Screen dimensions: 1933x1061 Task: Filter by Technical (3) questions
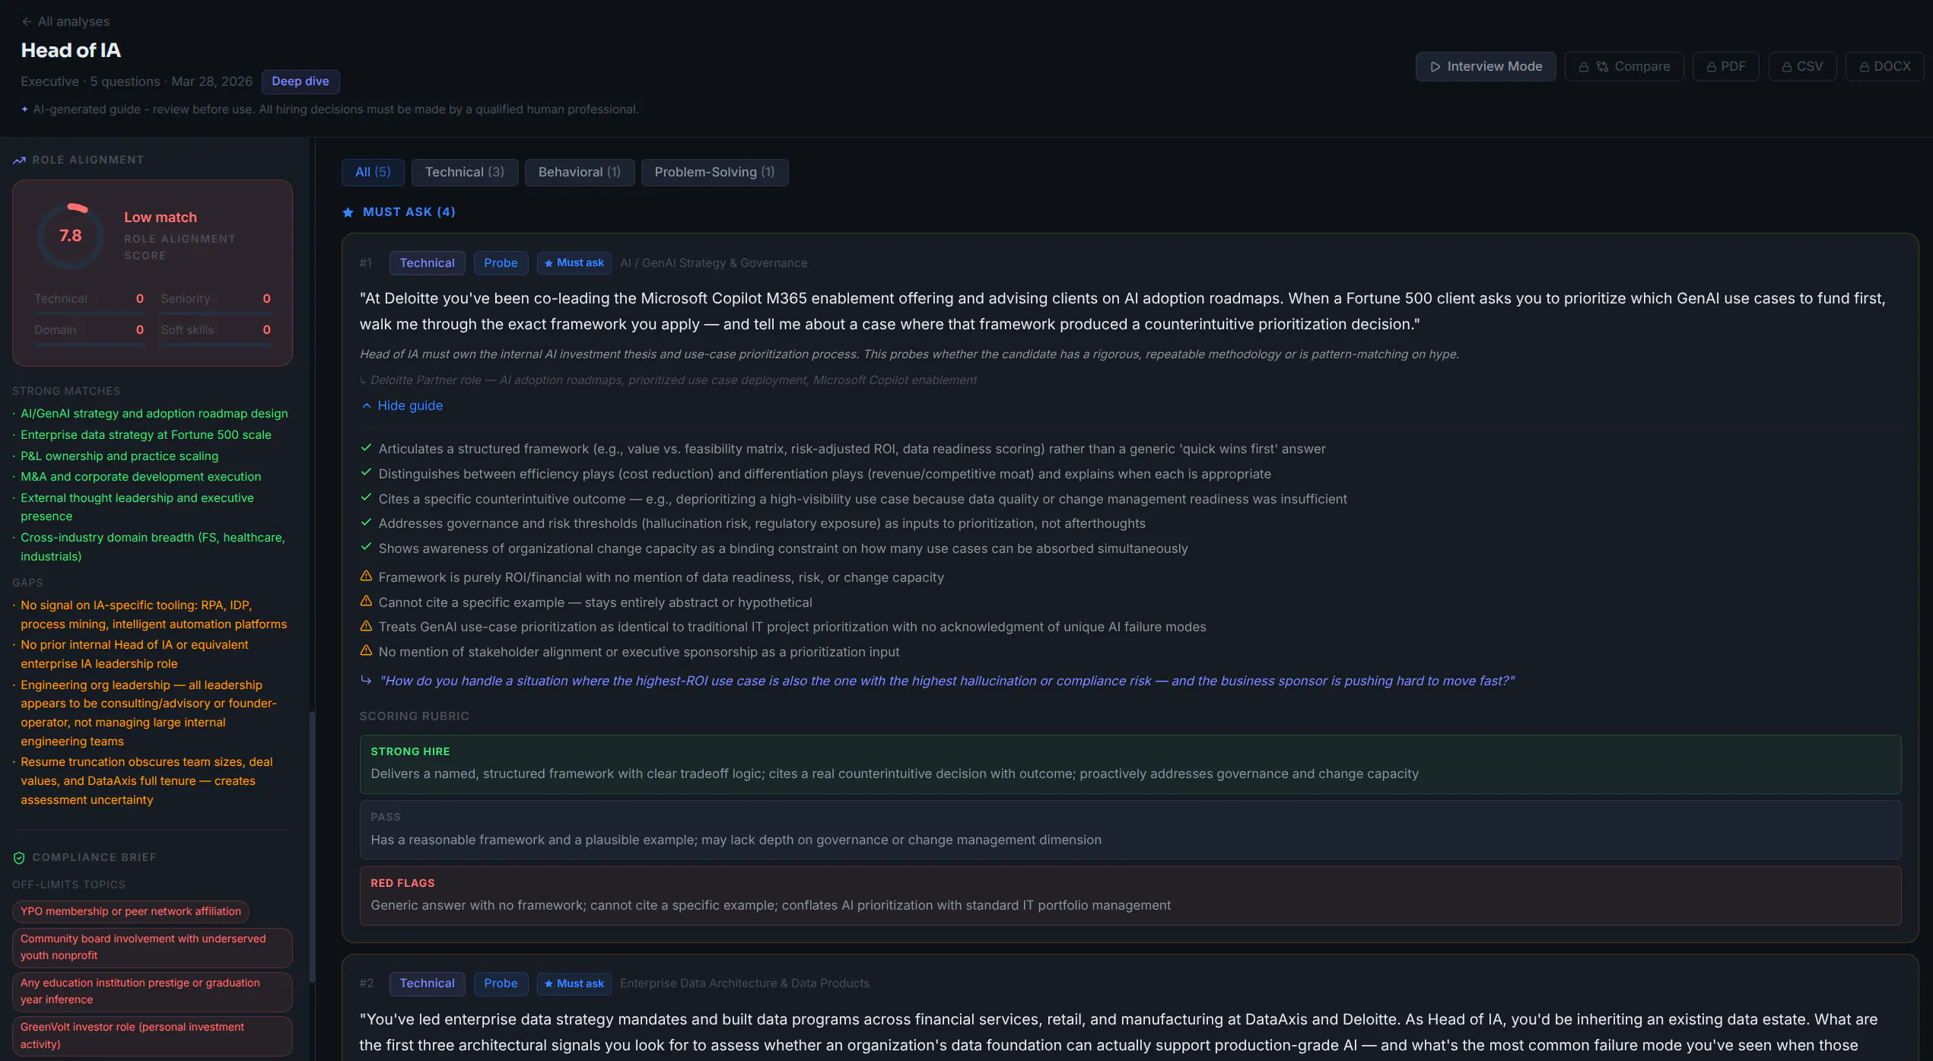click(x=465, y=172)
